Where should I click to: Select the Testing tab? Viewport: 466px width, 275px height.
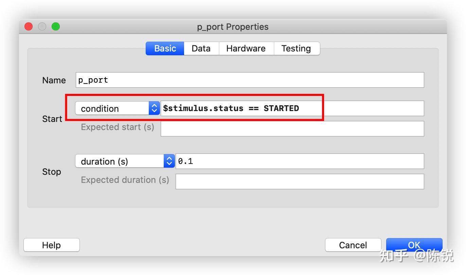click(296, 48)
